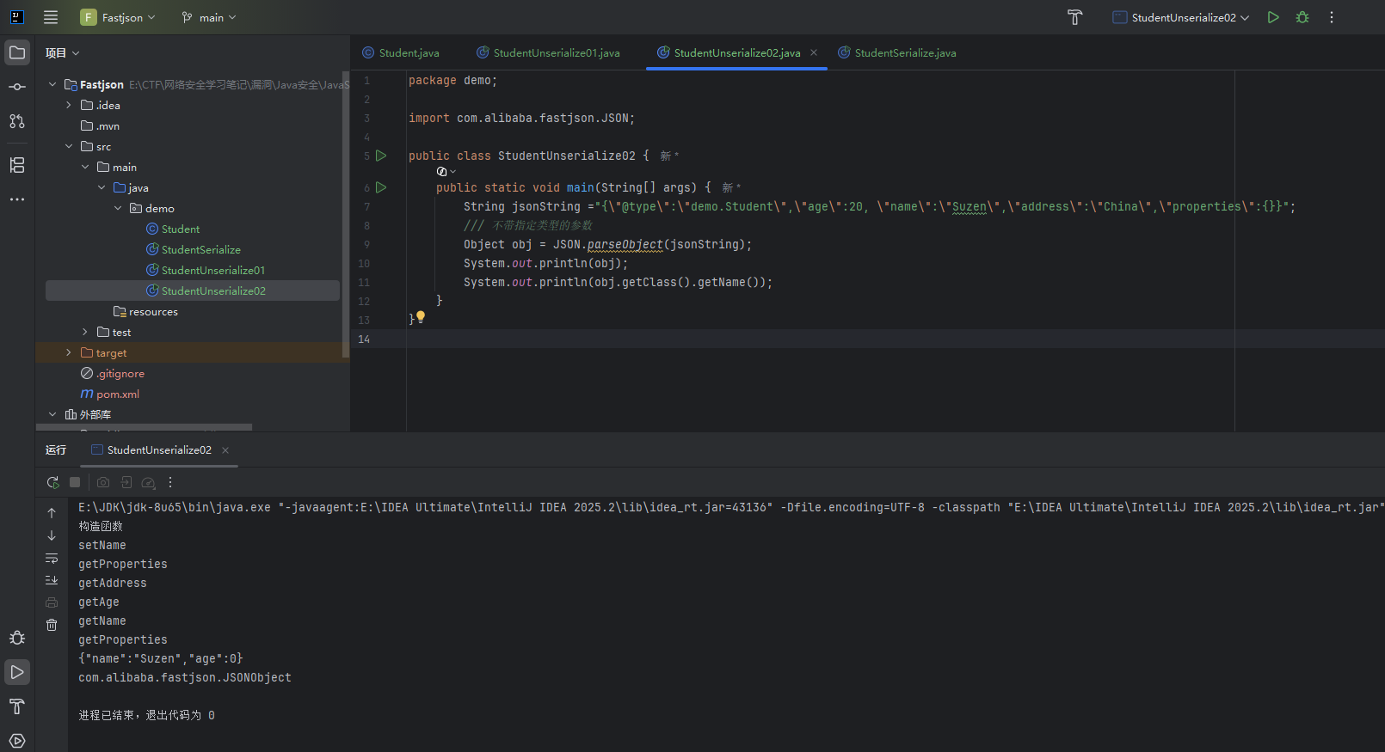Open the Debug tool window
The height and width of the screenshot is (752, 1385).
coord(17,638)
